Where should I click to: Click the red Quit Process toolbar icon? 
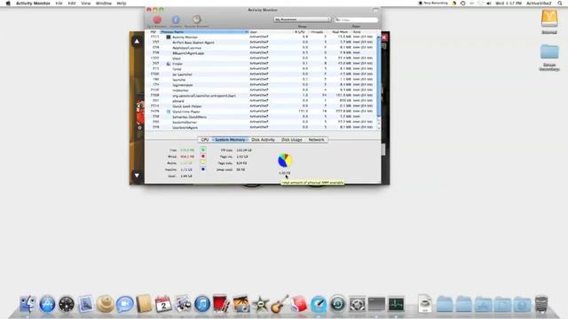(157, 19)
